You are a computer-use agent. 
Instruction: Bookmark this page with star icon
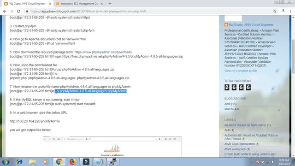275,11
